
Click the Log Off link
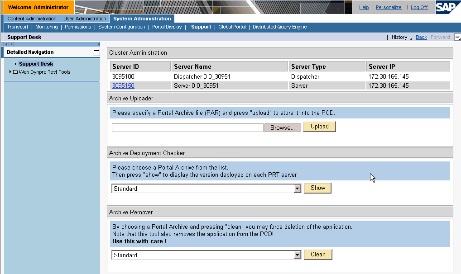click(x=419, y=7)
